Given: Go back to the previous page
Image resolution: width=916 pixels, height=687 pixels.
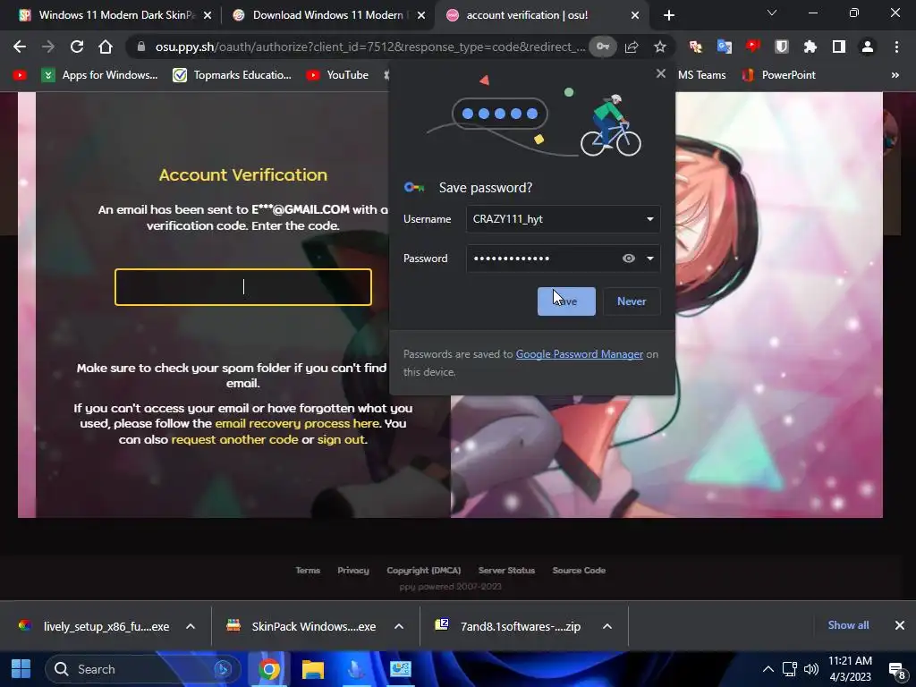Looking at the screenshot, I should point(20,47).
